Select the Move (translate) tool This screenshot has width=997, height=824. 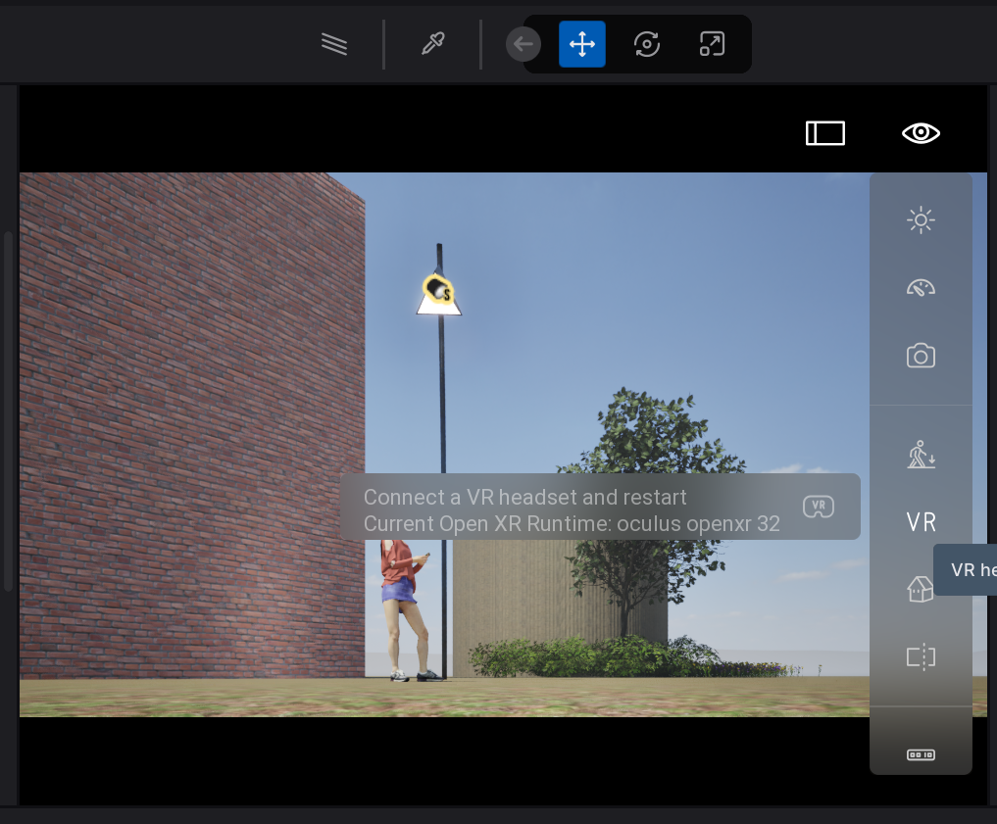click(582, 44)
